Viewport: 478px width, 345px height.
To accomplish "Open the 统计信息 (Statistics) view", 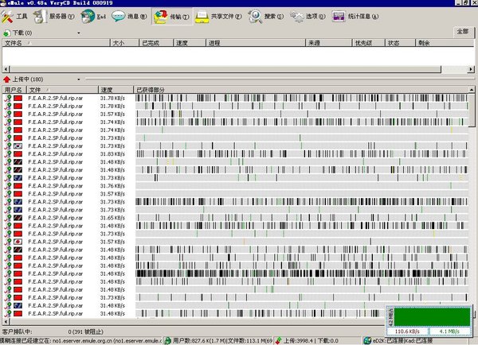I will pos(355,17).
